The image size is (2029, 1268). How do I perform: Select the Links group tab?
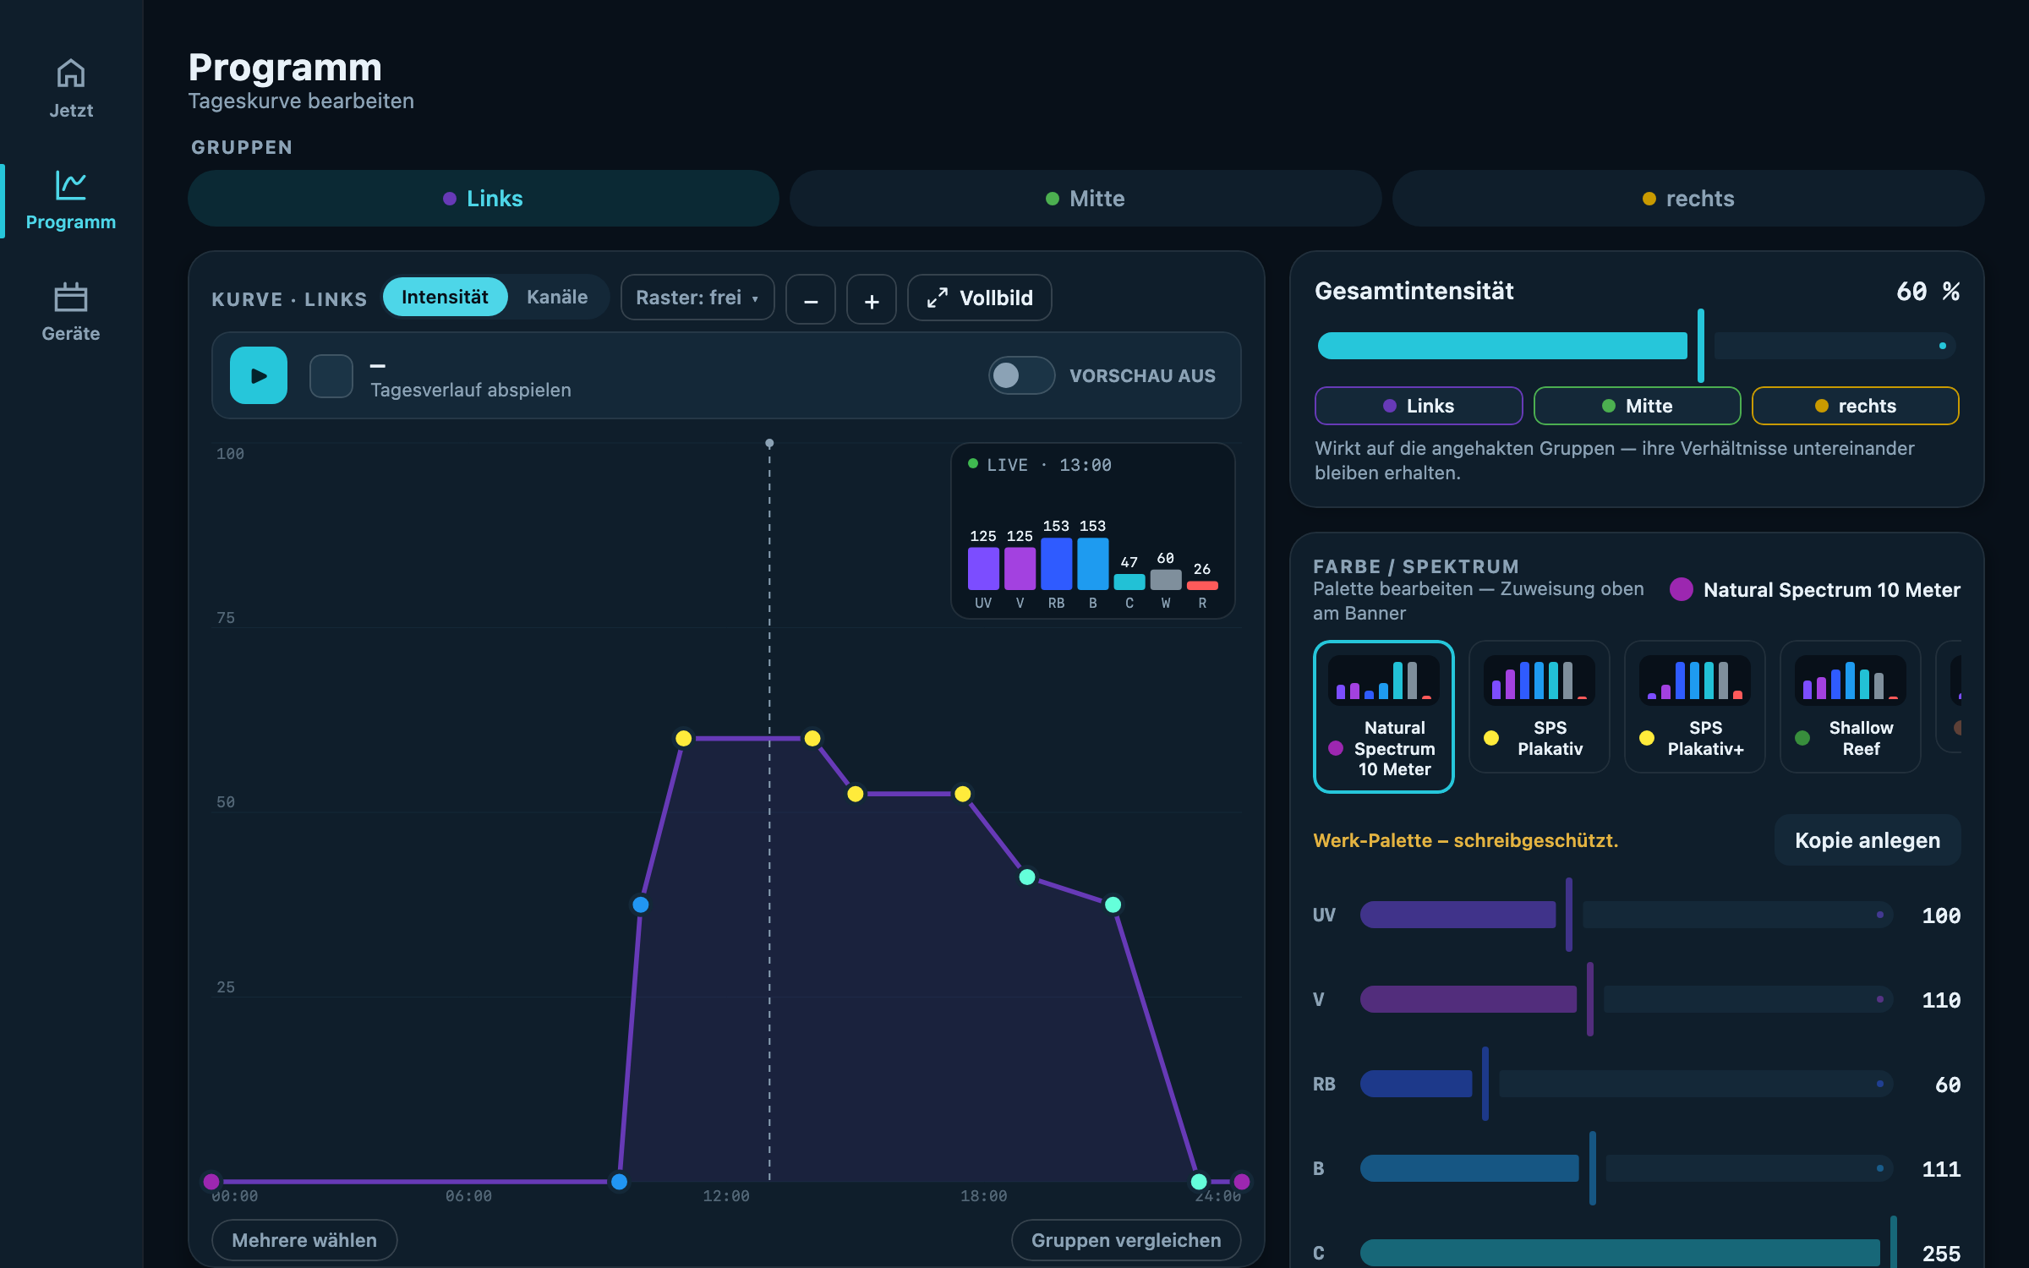point(484,199)
